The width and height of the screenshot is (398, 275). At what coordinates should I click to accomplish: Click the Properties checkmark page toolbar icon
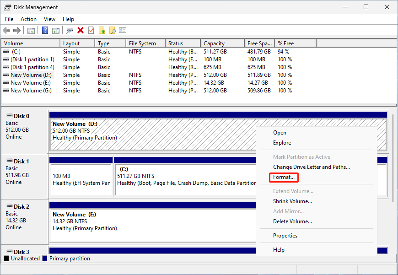91,30
